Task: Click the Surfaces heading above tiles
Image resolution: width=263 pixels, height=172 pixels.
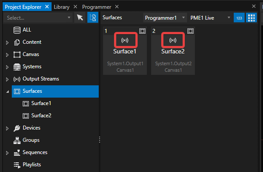Action: [112, 18]
